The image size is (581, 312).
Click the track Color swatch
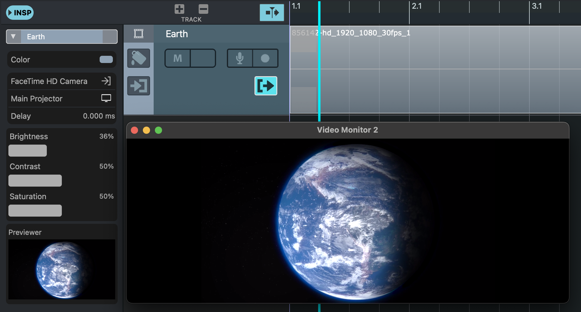click(106, 59)
